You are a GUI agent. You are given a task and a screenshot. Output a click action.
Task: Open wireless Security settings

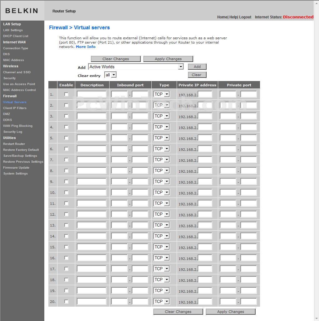9,78
